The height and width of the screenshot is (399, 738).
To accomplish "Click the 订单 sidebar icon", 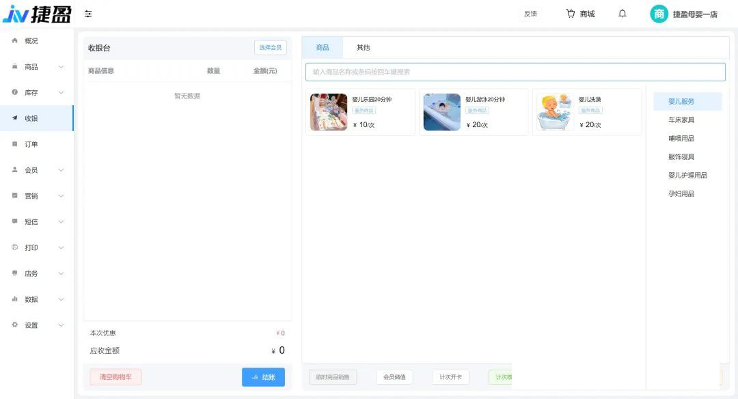I will click(14, 144).
